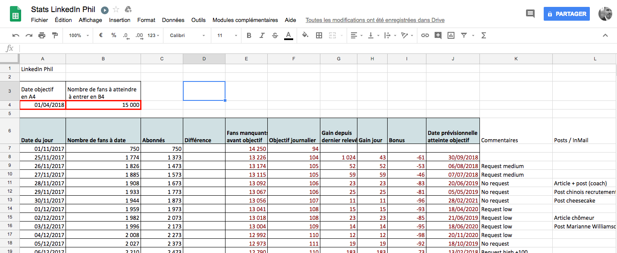Decrease decimal places
This screenshot has height=253, width=617.
126,35
